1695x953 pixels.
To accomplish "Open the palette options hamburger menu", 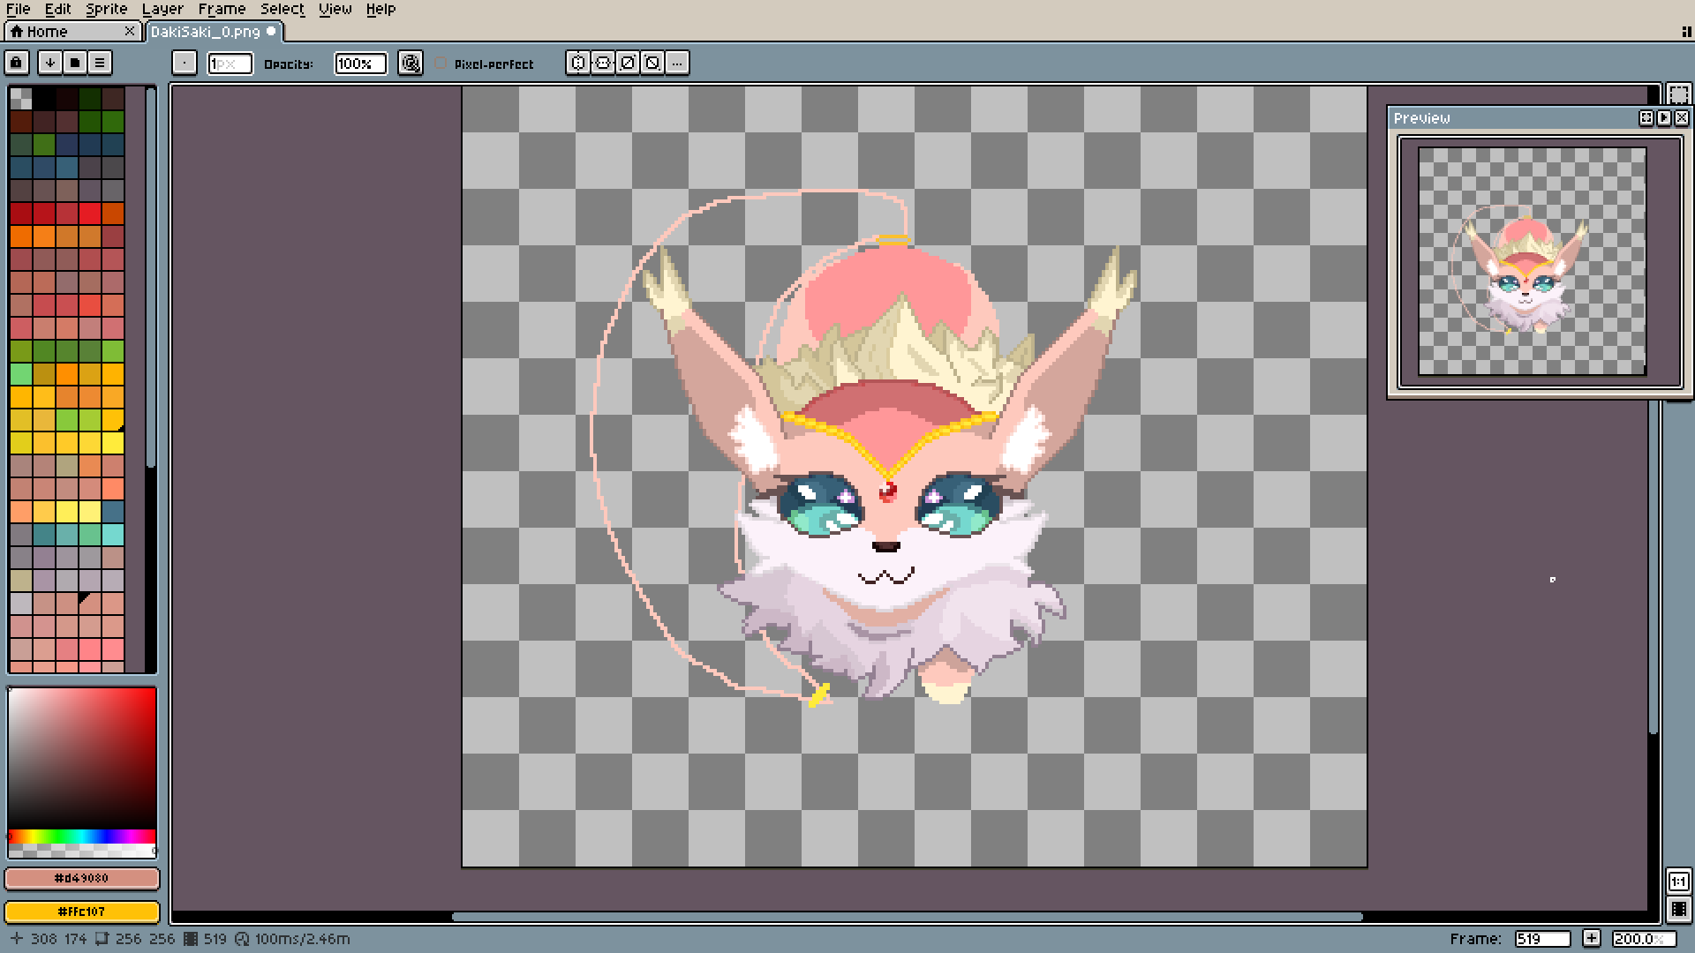I will click(x=100, y=63).
